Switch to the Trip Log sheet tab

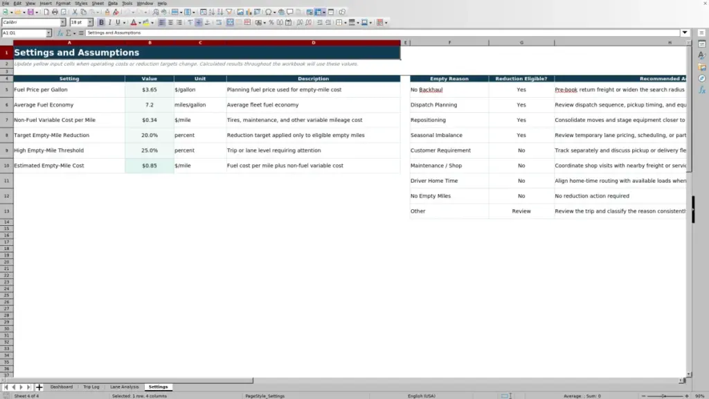pos(91,387)
